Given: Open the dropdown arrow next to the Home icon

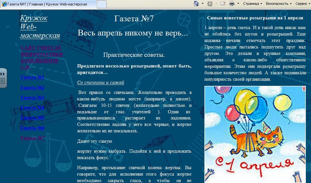Looking at the screenshot, I should pyautogui.click(x=203, y=4).
